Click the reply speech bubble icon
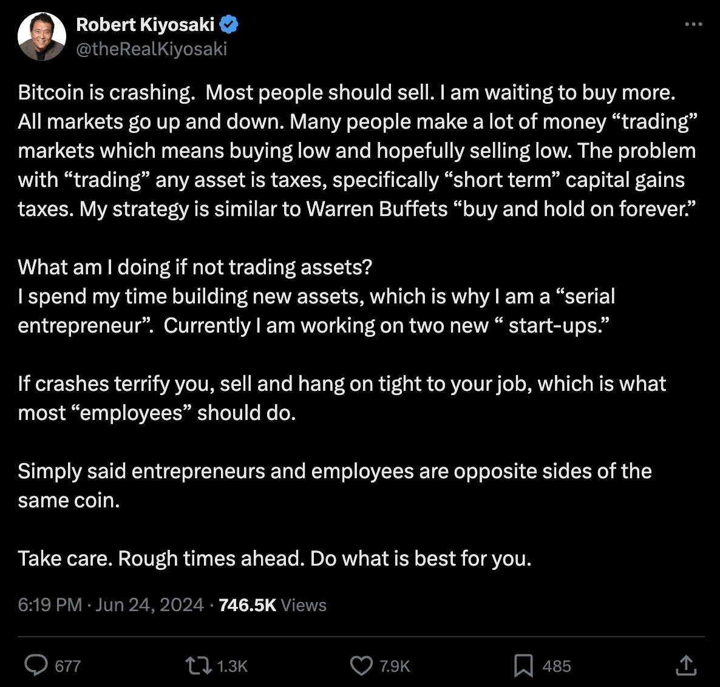This screenshot has width=720, height=687. pyautogui.click(x=36, y=665)
